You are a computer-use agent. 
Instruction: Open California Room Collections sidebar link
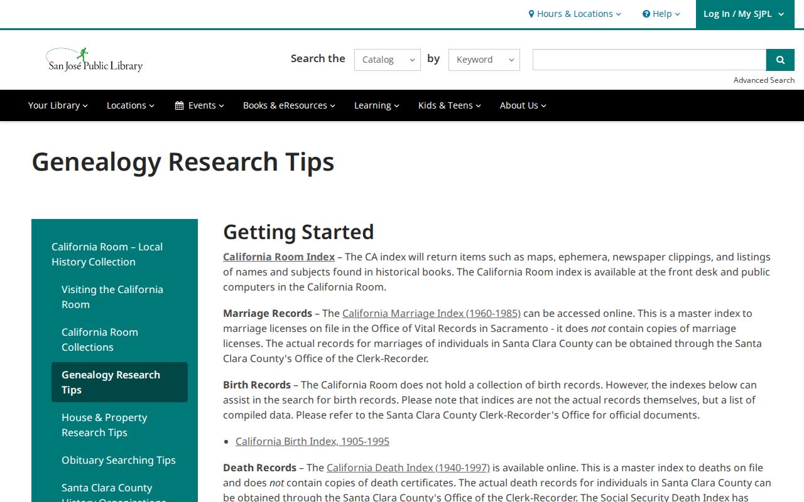click(x=100, y=339)
